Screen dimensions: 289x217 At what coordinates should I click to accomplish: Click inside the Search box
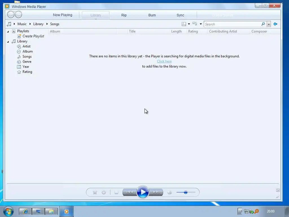(x=232, y=24)
